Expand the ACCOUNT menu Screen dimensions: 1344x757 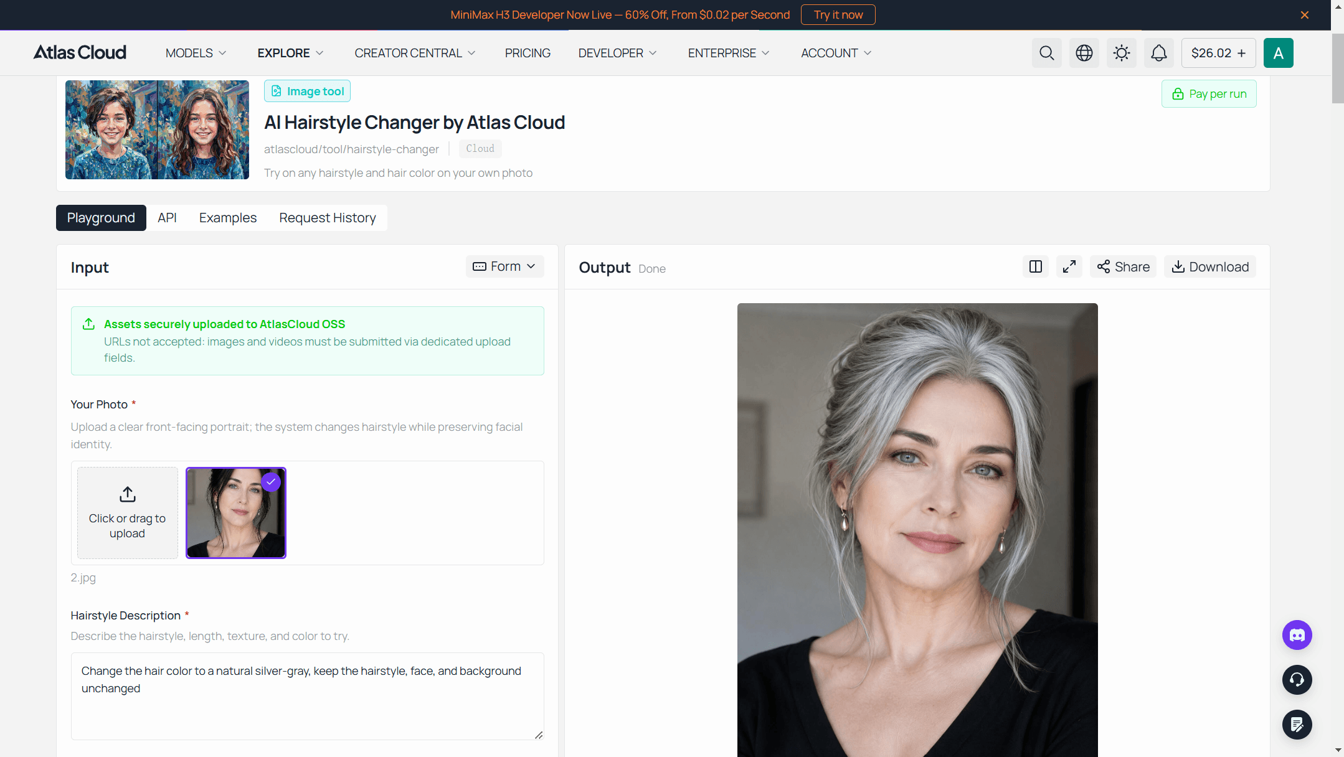pos(836,53)
